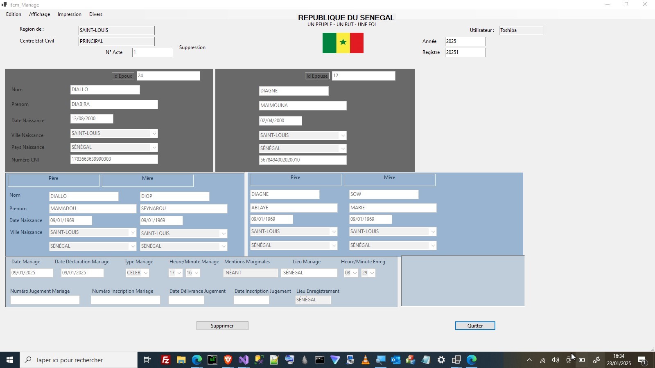Open the épouse SÉNÉGAL country dropdown
The image size is (655, 368).
tap(343, 149)
